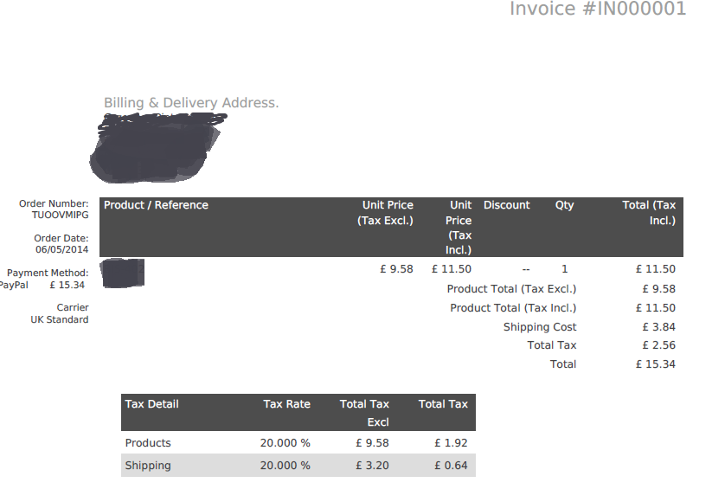The height and width of the screenshot is (489, 712).
Task: Click the Tax Detail column header
Action: (x=151, y=404)
